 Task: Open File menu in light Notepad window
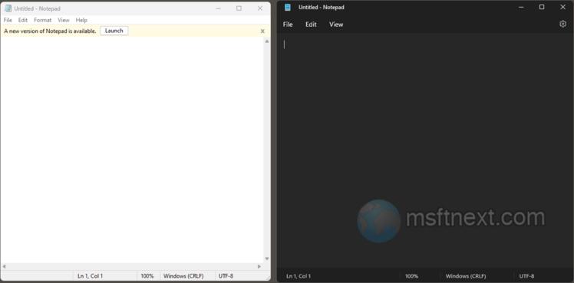[8, 20]
